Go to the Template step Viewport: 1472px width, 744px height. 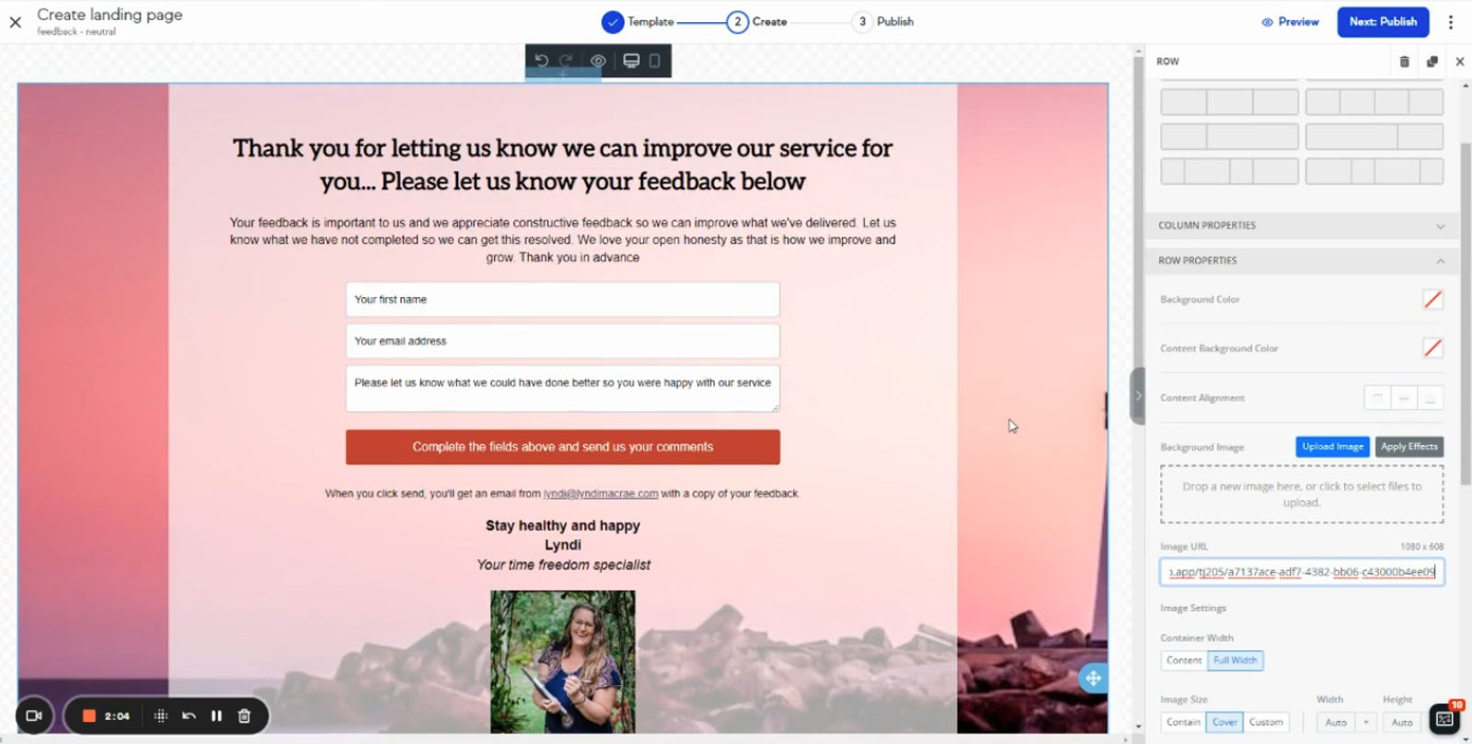pyautogui.click(x=638, y=22)
